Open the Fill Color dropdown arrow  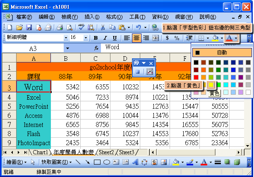pyautogui.click(x=222, y=38)
